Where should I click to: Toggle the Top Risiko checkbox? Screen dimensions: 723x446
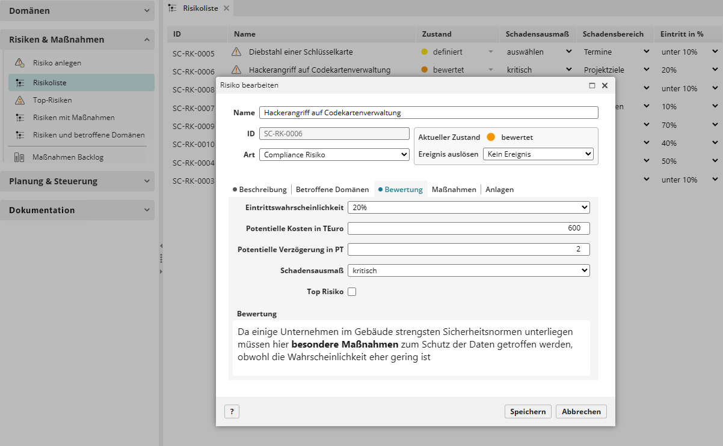(352, 292)
